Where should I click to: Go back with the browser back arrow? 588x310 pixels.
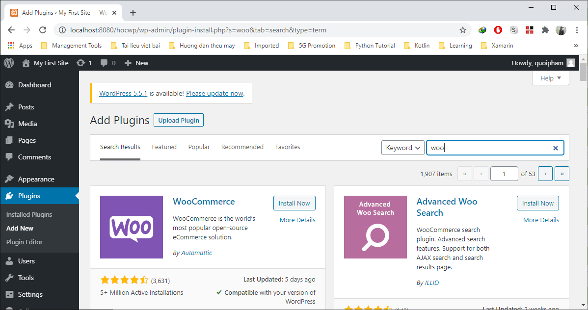(11, 30)
